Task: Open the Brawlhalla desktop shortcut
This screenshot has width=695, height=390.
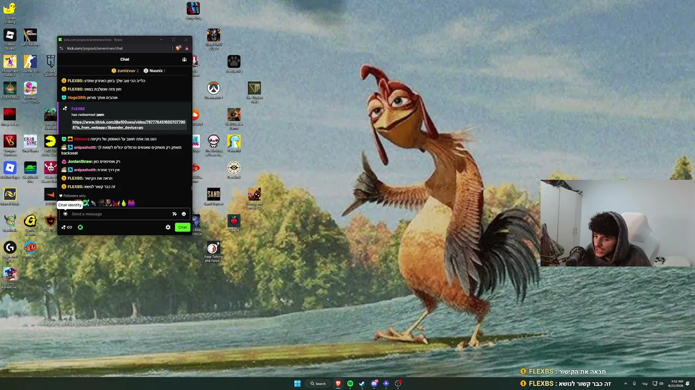Action: coord(10,224)
